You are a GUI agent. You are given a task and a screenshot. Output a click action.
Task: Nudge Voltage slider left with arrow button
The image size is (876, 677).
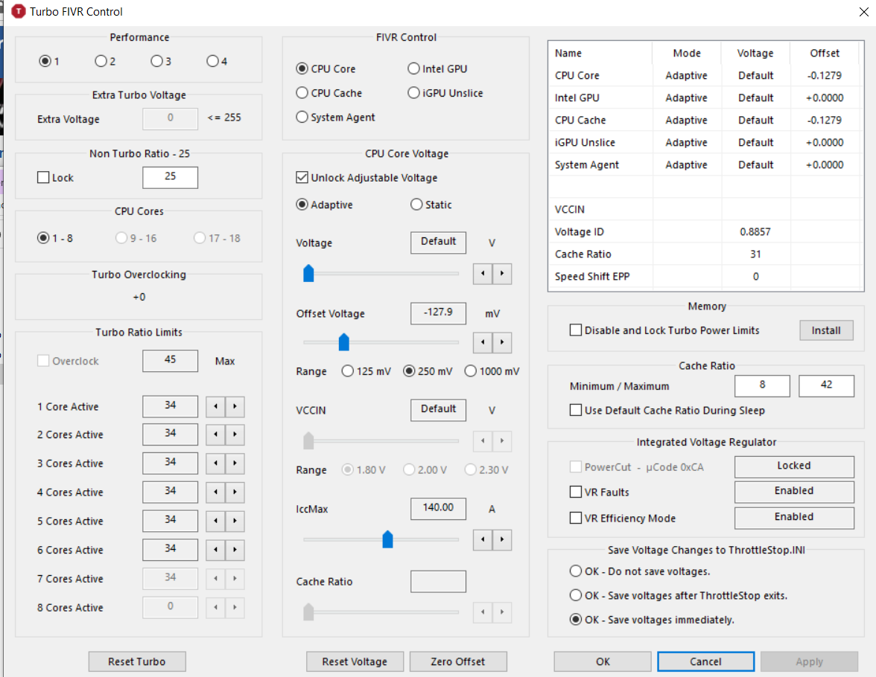coord(483,274)
